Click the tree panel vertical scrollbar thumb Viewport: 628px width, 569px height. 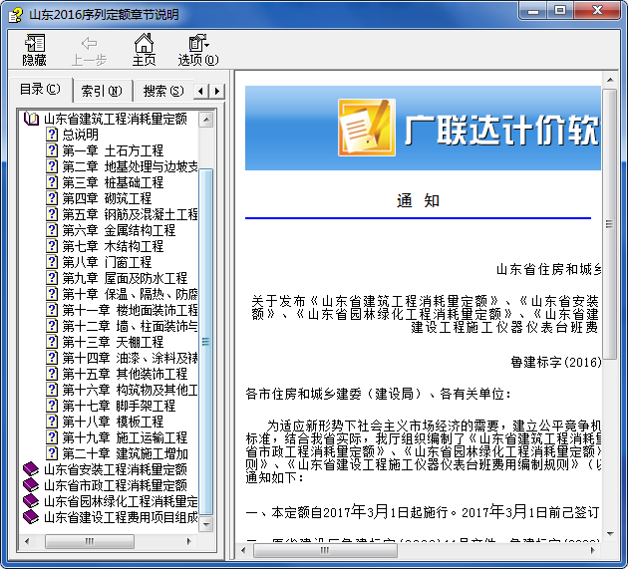click(x=206, y=342)
